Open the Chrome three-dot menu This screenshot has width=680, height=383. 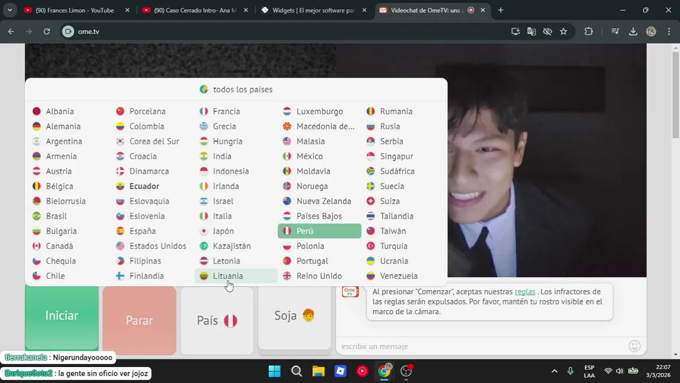(x=668, y=31)
